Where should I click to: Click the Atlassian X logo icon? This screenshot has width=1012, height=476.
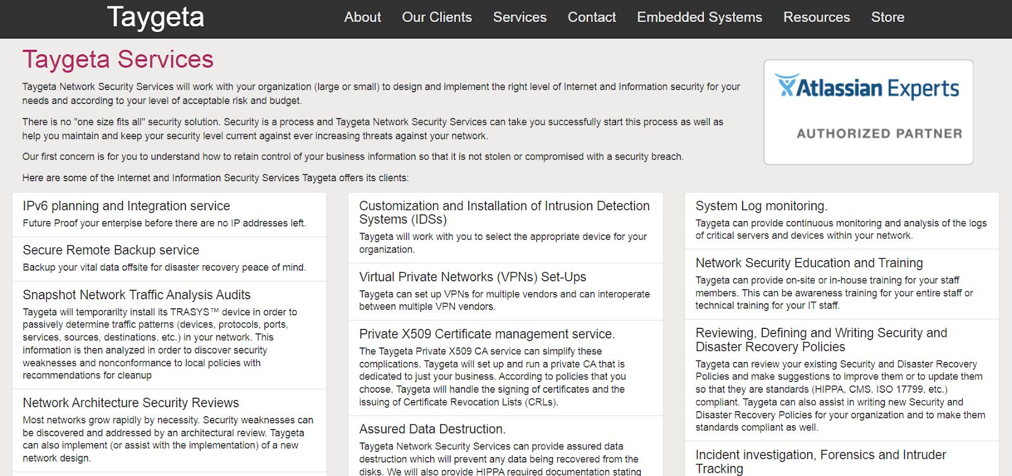tap(786, 85)
